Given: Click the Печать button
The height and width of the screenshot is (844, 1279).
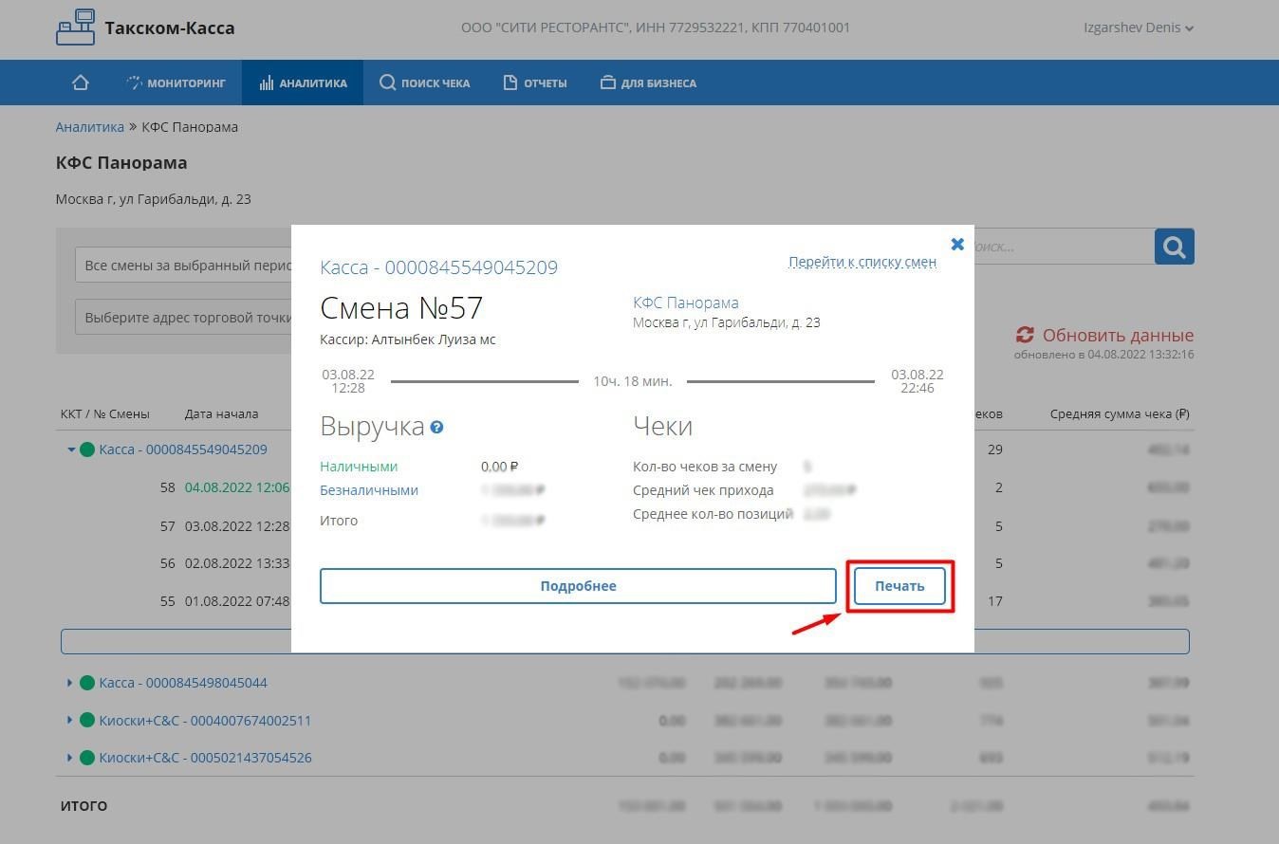Looking at the screenshot, I should [899, 586].
